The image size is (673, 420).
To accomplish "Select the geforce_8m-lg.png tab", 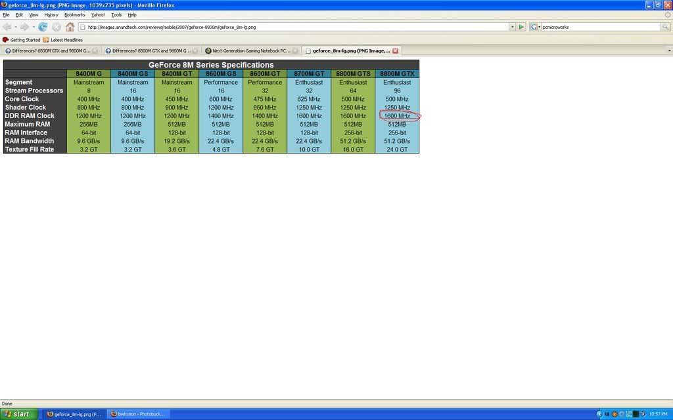I will pyautogui.click(x=352, y=51).
